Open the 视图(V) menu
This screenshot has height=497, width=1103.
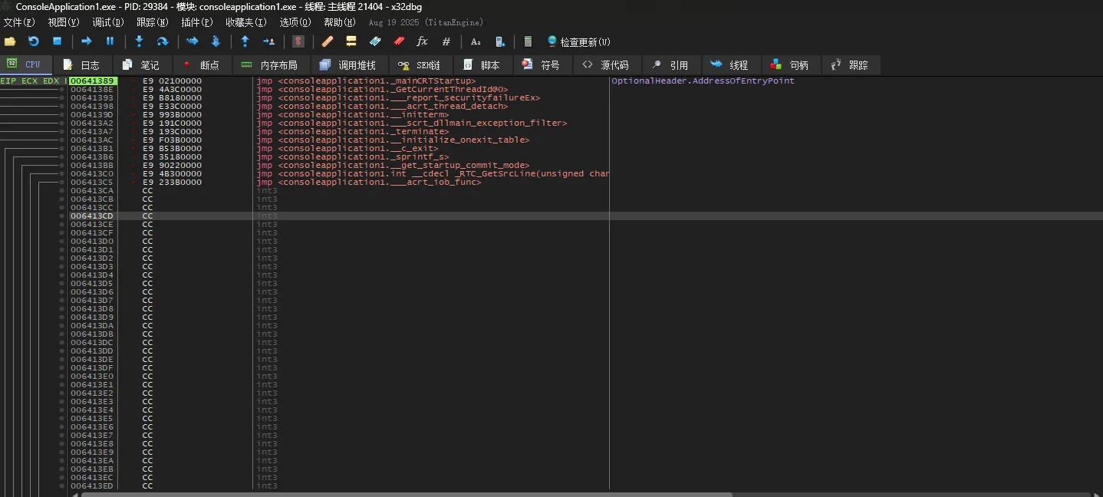point(63,22)
